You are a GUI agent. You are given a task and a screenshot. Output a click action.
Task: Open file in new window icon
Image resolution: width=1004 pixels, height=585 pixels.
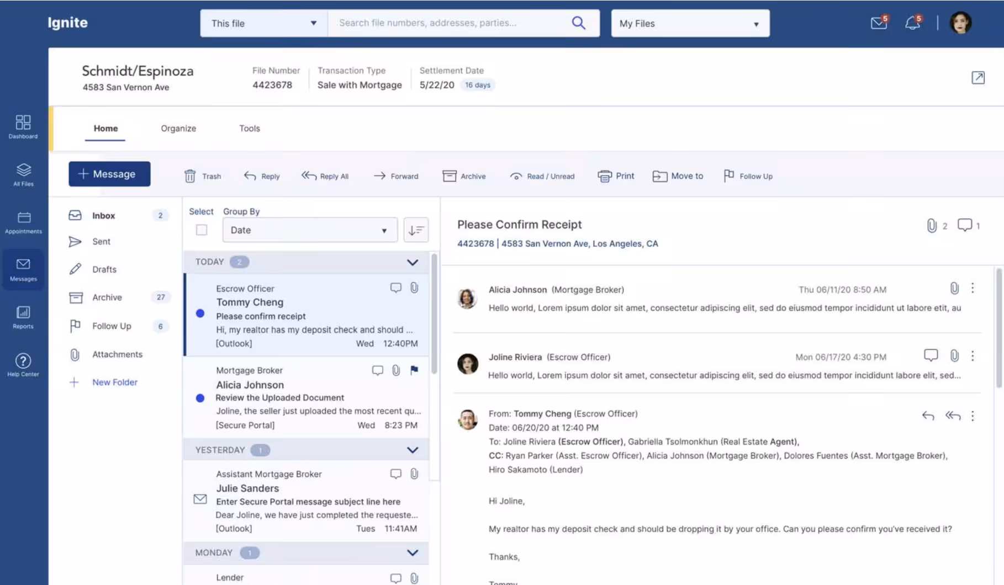pos(977,78)
